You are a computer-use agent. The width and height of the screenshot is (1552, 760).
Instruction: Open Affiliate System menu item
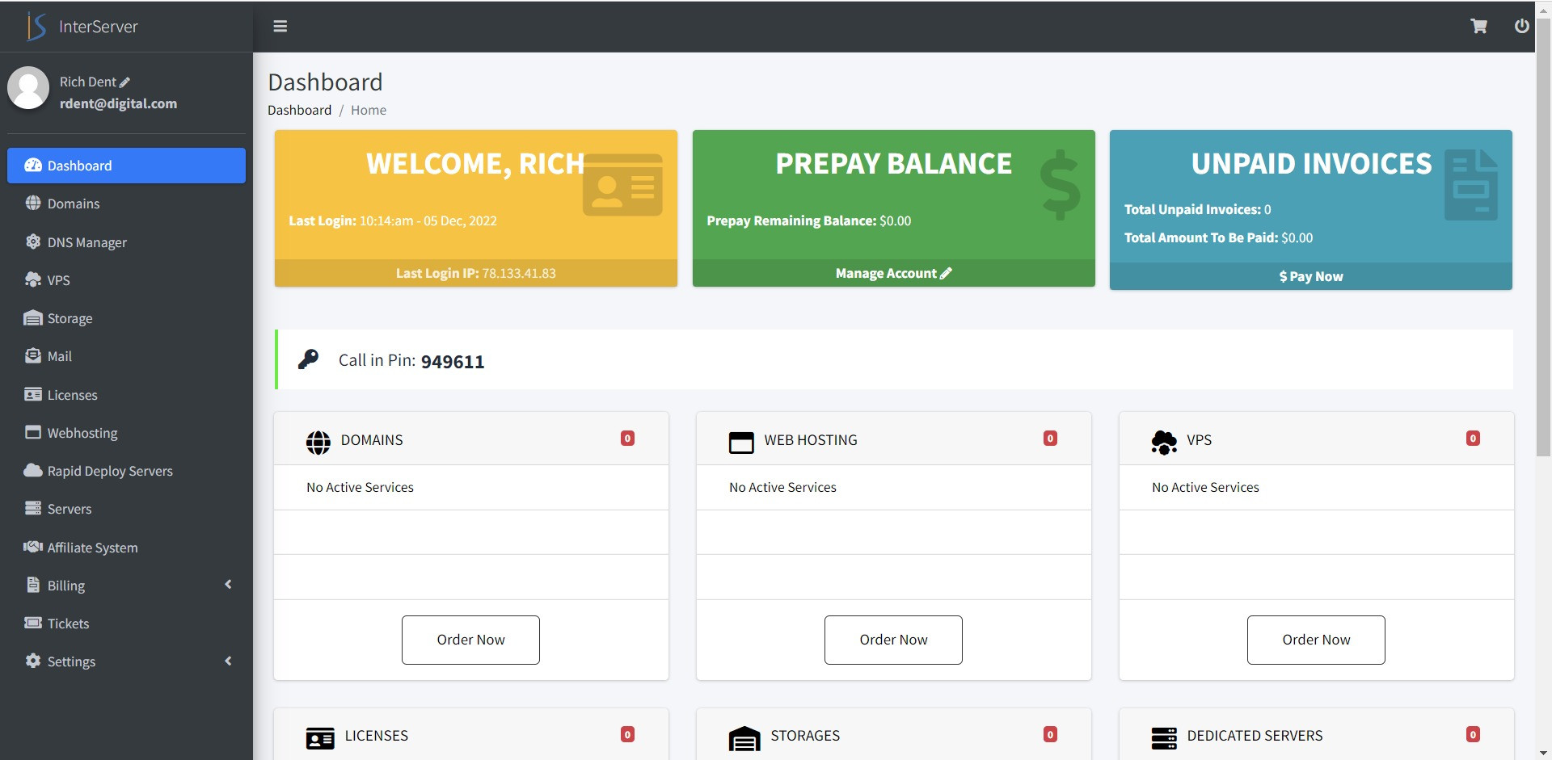[126, 547]
